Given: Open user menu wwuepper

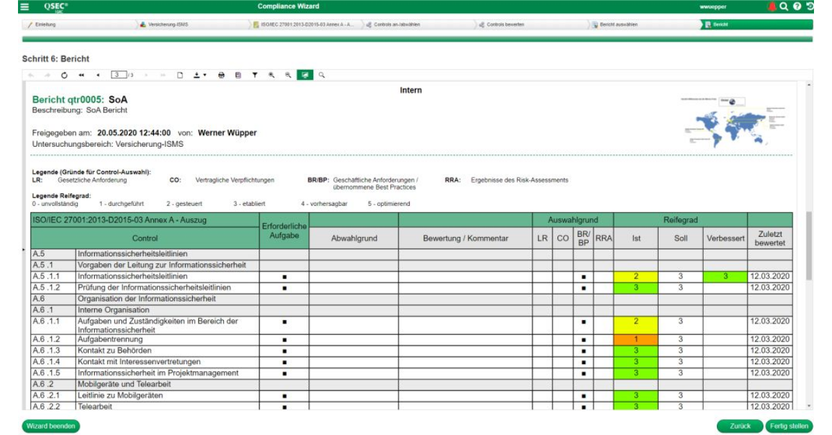Looking at the screenshot, I should pyautogui.click(x=714, y=7).
